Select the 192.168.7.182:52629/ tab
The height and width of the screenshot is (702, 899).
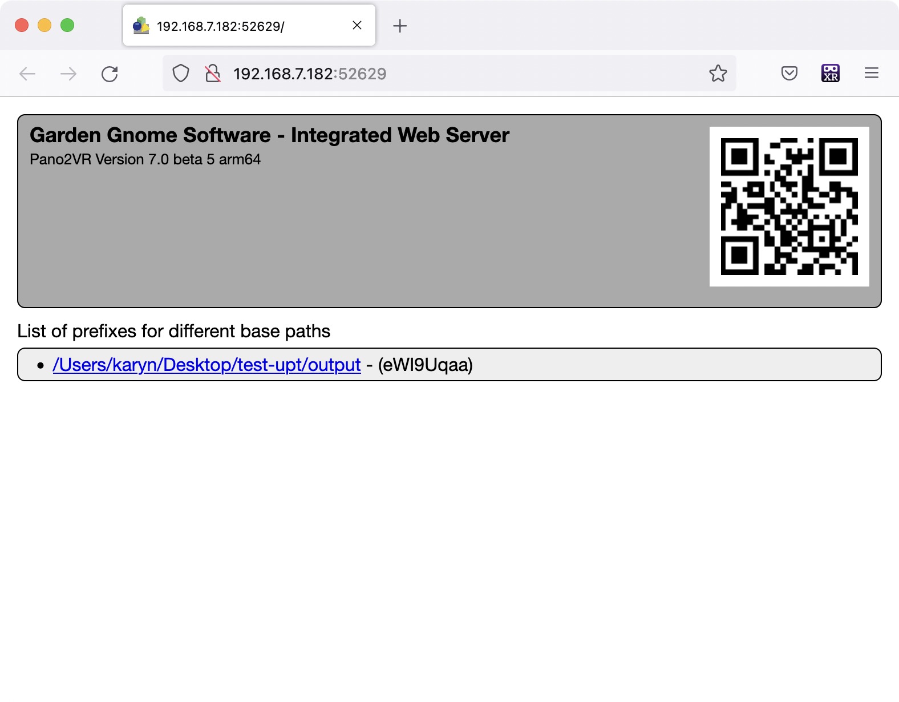[x=228, y=26]
